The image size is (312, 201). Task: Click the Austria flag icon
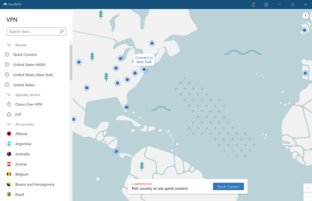point(9,164)
